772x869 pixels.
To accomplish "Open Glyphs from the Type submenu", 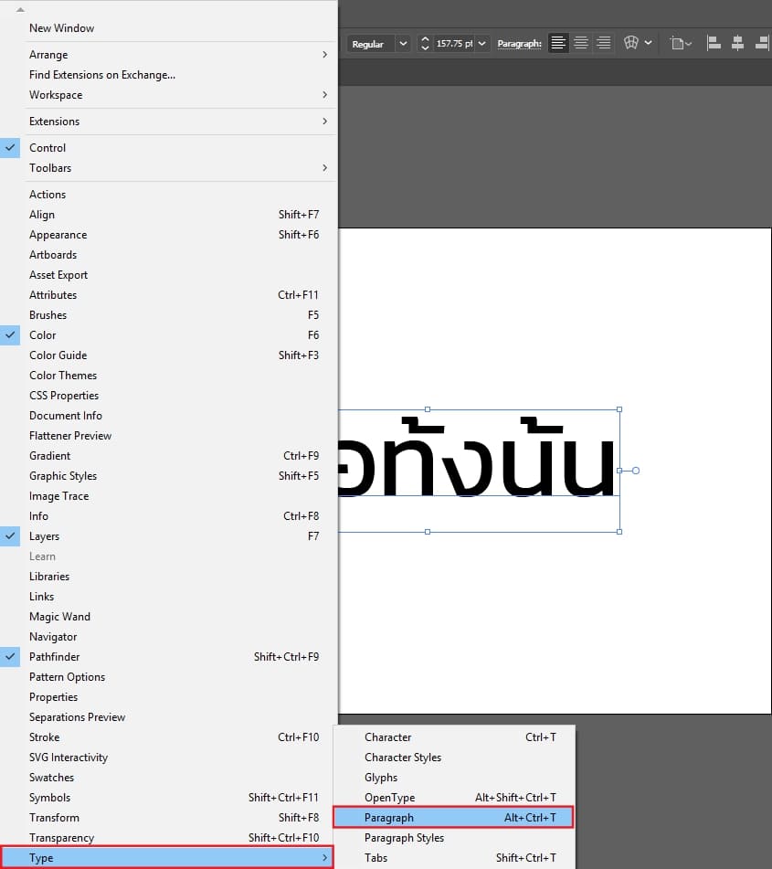I will (x=454, y=778).
